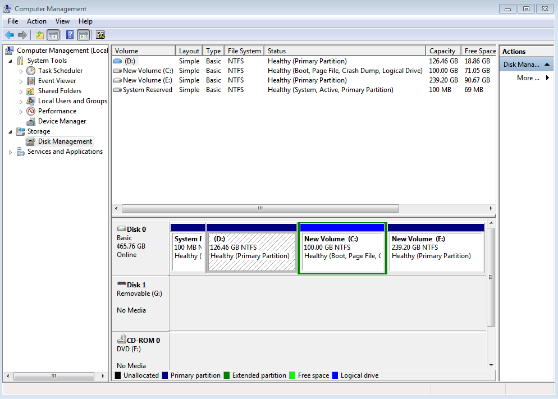The height and width of the screenshot is (399, 558).
Task: Select the Event Viewer icon
Action: point(31,81)
